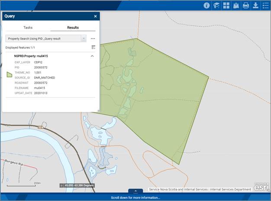Screen dimensions: 271x201
Task: Click SOURCE_ID value DNR_MATCHED
Action: pyautogui.click(x=45, y=78)
